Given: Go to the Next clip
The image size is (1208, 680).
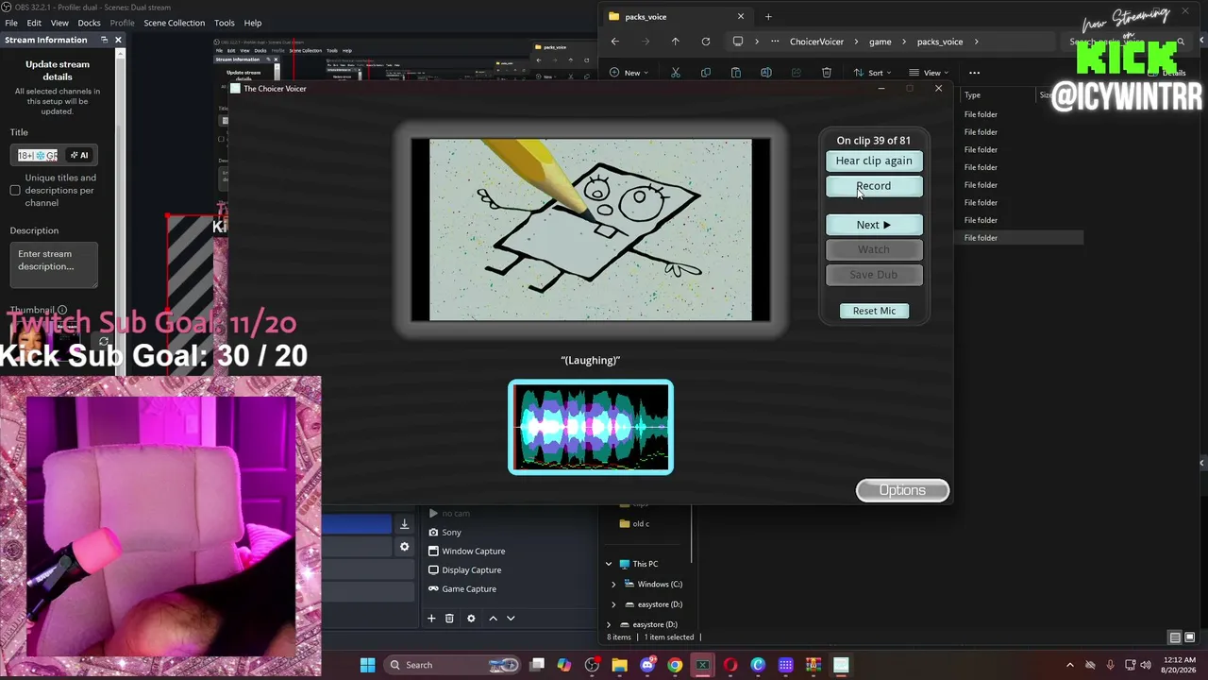Looking at the screenshot, I should tap(874, 225).
